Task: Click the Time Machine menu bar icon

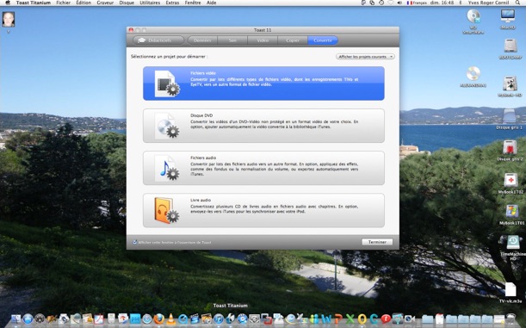Action: coord(381,3)
